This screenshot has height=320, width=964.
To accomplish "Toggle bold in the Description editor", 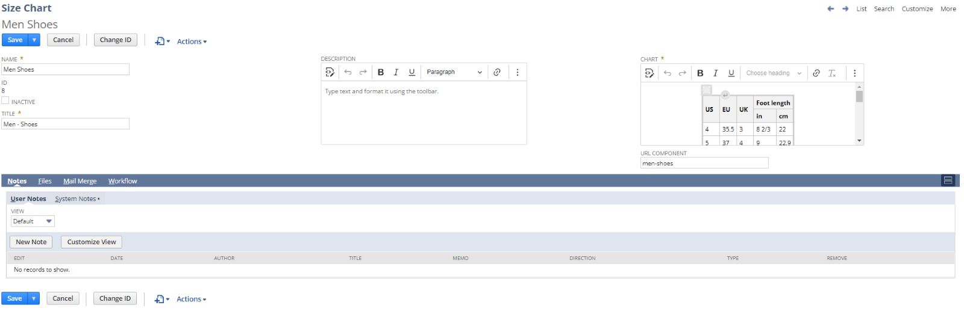I will tap(381, 72).
